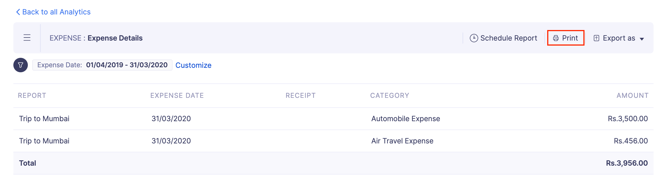The height and width of the screenshot is (189, 668).
Task: Click the printer icon
Action: [556, 38]
